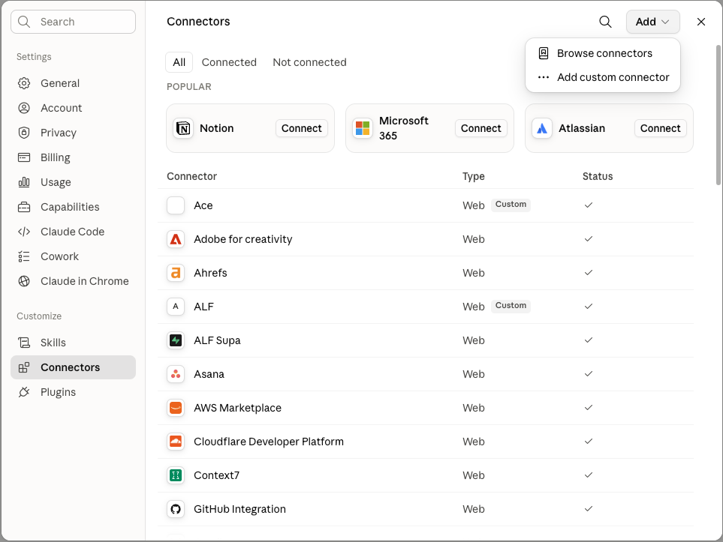
Task: Select the Ahrefs connector name
Action: pos(210,273)
